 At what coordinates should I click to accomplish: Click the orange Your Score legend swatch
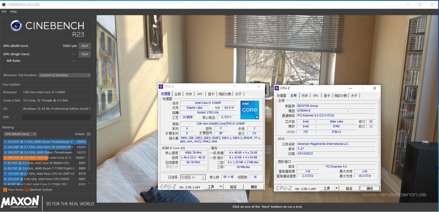tap(5, 190)
